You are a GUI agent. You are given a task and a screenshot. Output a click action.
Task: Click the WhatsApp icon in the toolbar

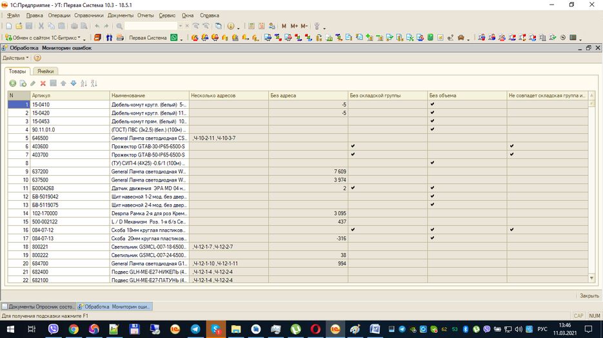174,37
